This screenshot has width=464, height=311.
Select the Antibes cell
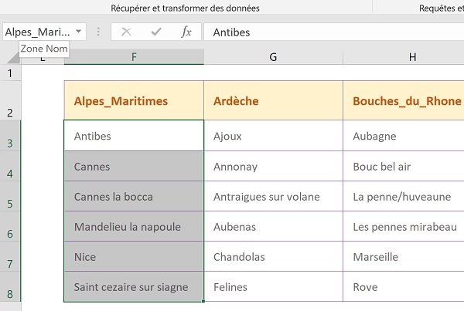coord(134,136)
